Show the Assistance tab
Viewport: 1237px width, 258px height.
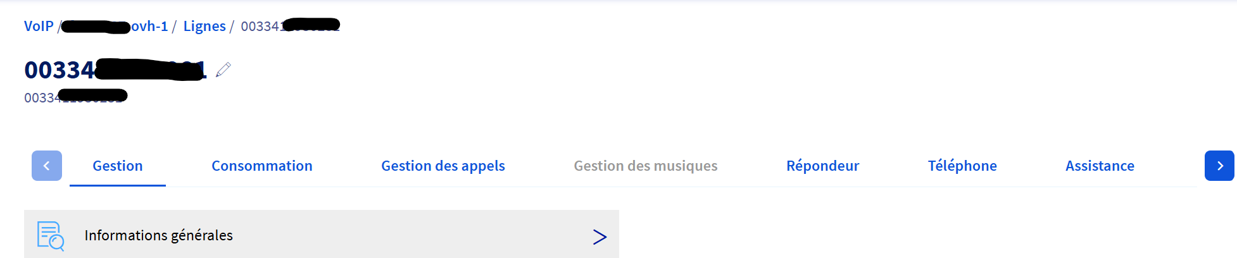[1100, 166]
